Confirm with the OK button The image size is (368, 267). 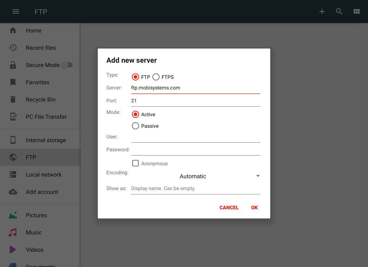(x=254, y=208)
